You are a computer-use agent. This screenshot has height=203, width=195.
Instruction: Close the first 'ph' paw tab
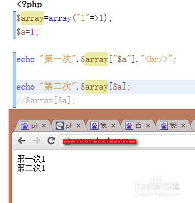(44, 126)
